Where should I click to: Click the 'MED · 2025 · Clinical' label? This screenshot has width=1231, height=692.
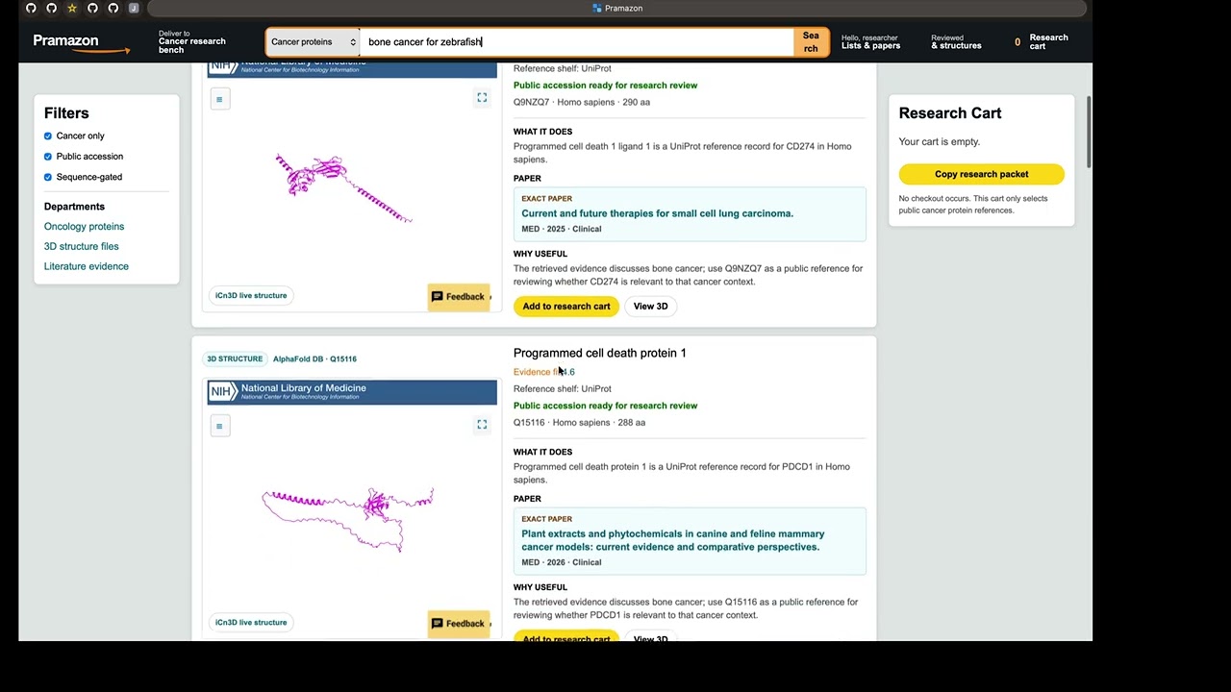562,230
